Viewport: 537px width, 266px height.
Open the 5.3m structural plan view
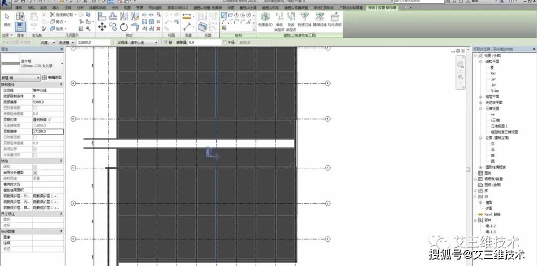click(495, 91)
